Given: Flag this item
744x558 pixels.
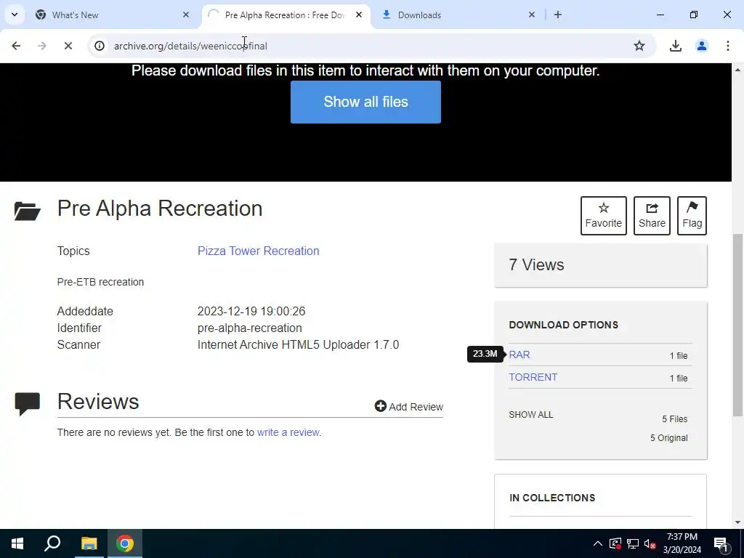Looking at the screenshot, I should pyautogui.click(x=692, y=216).
